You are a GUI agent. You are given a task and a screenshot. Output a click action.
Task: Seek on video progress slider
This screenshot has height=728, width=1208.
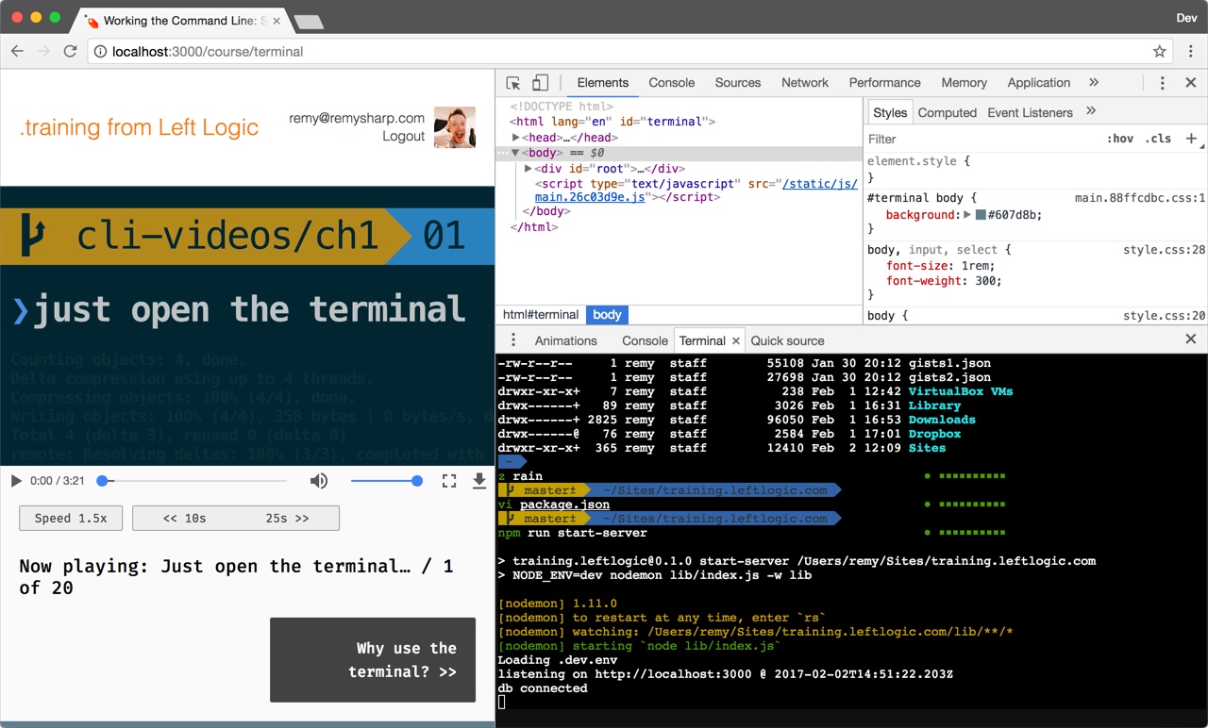pos(193,481)
